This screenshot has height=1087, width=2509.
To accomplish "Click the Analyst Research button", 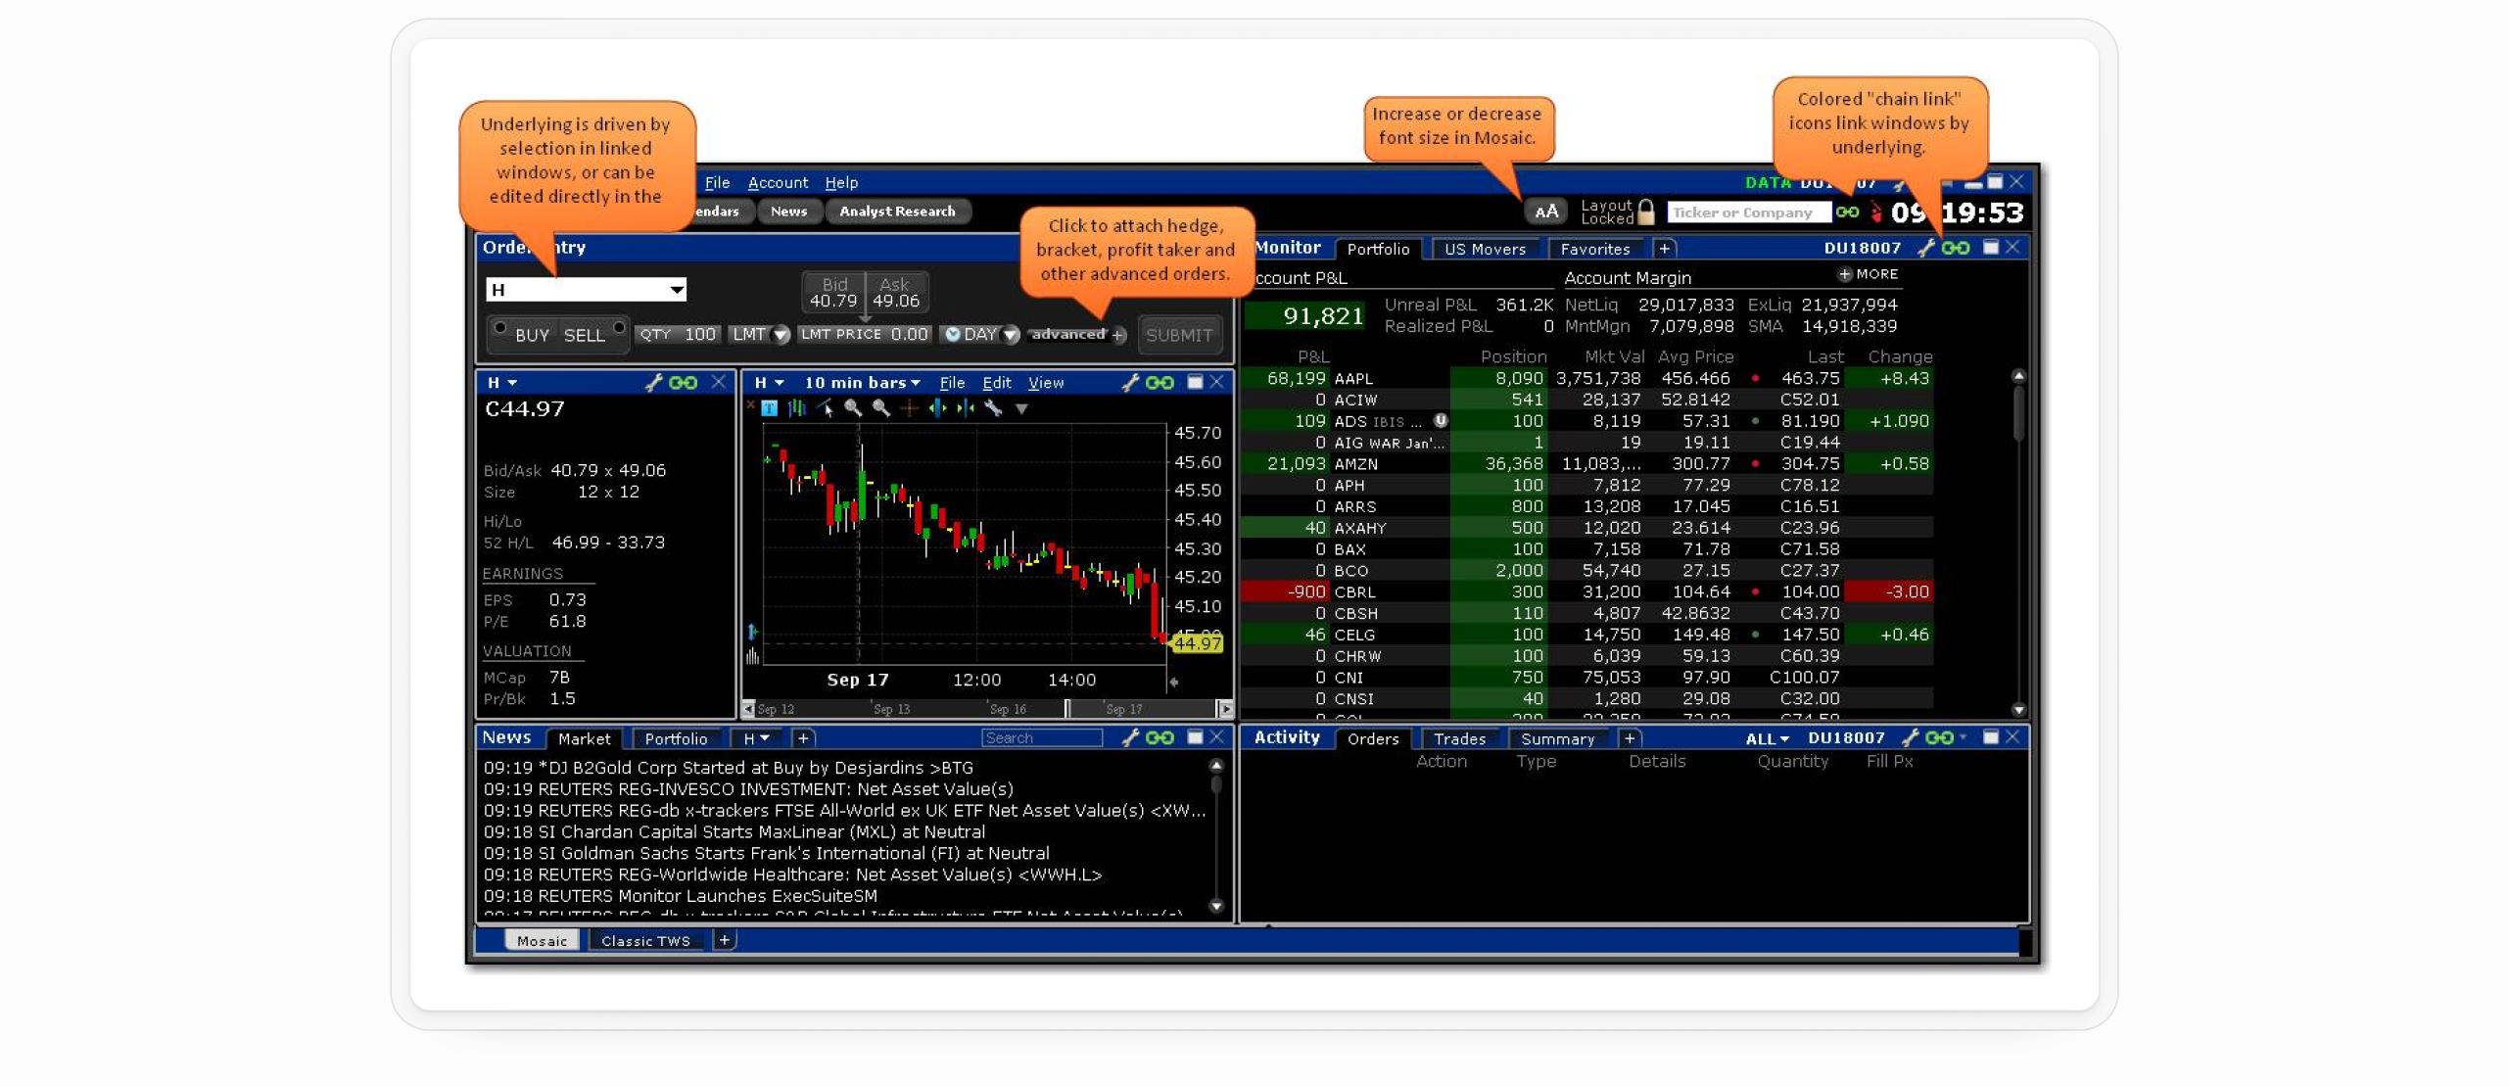I will (x=897, y=212).
